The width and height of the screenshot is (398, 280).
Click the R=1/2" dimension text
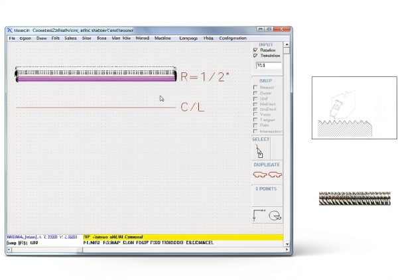coord(204,77)
